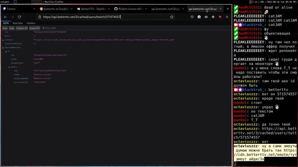298x167 pixels.
Task: Click the highlighted cdn.betterttv.net chat message
Action: click(265, 153)
